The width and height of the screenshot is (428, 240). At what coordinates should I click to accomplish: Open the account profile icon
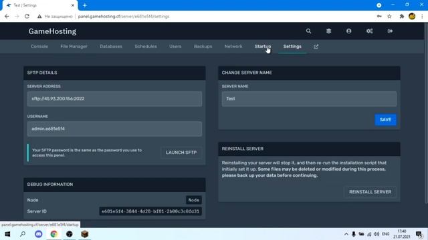click(349, 31)
